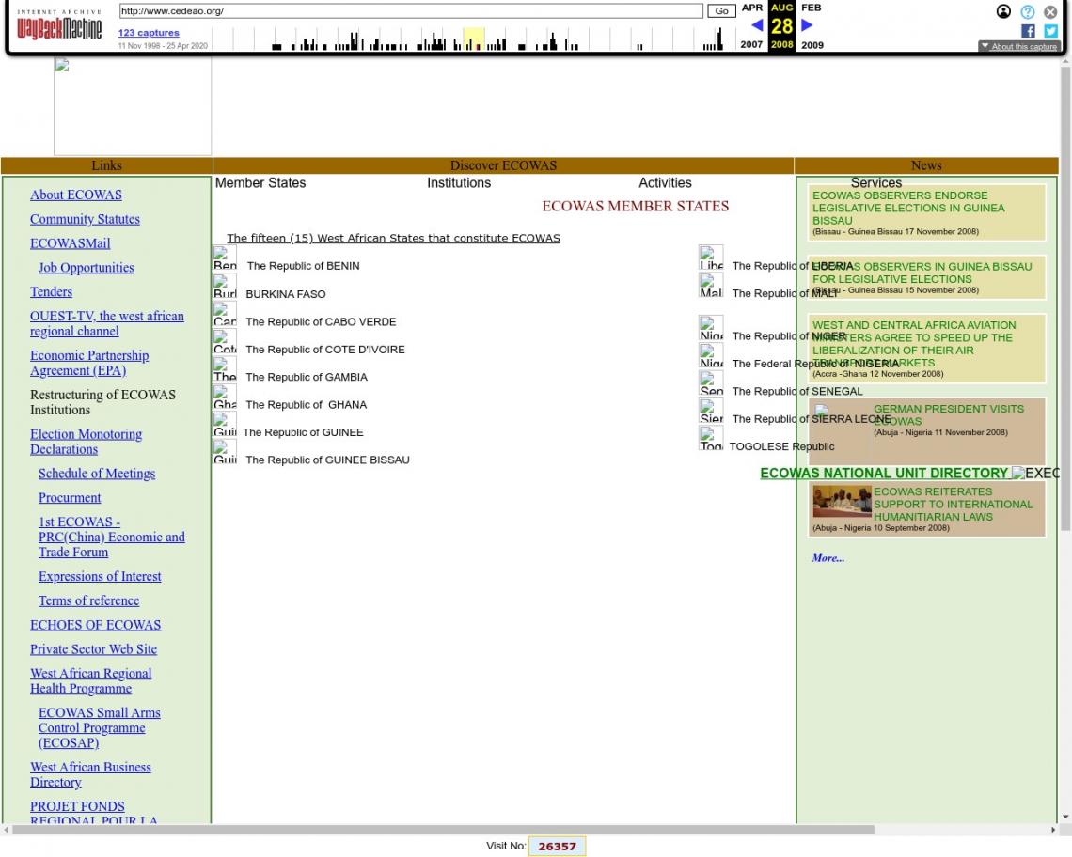The width and height of the screenshot is (1072, 857).
Task: Open Election Monotoring Declarations link
Action: pos(86,442)
